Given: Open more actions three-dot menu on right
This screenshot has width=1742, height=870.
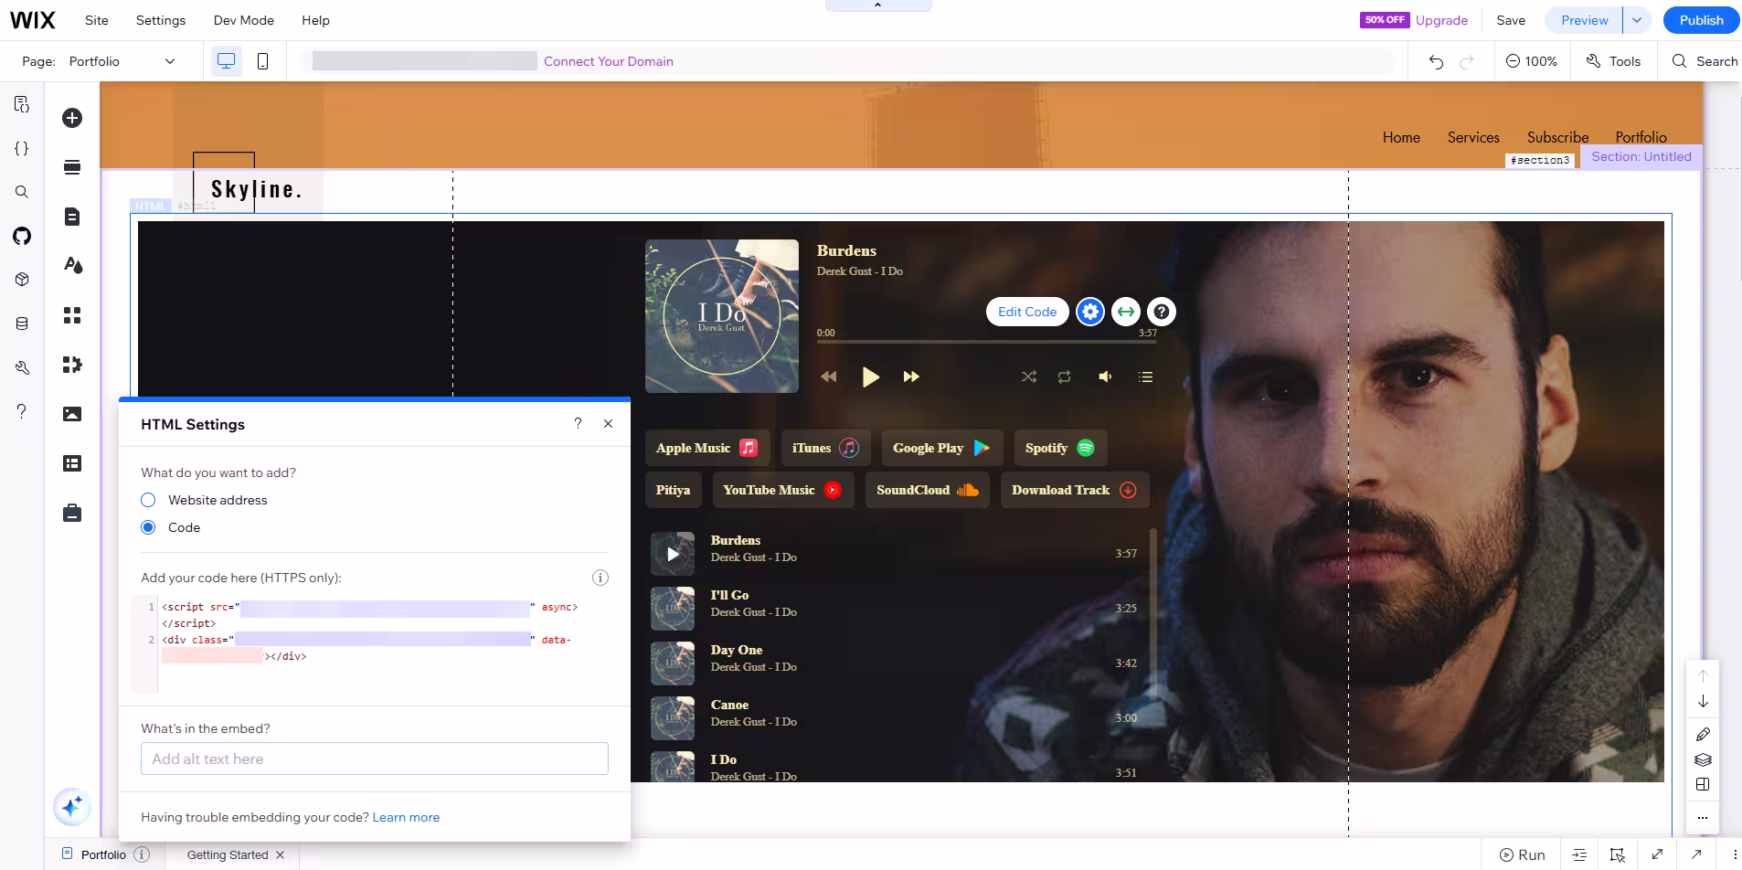Looking at the screenshot, I should click(1703, 818).
